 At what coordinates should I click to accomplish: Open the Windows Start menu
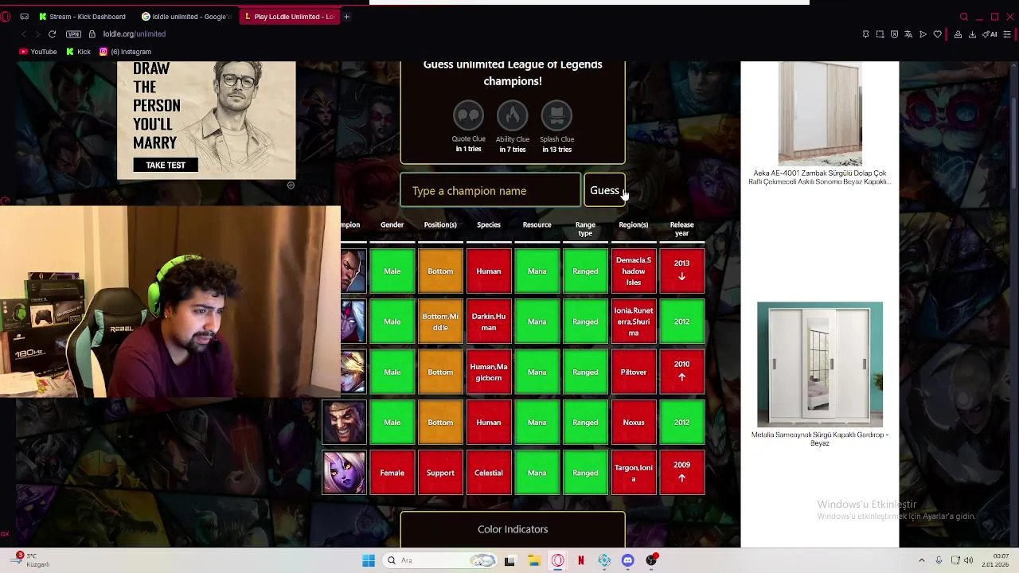pyautogui.click(x=368, y=560)
